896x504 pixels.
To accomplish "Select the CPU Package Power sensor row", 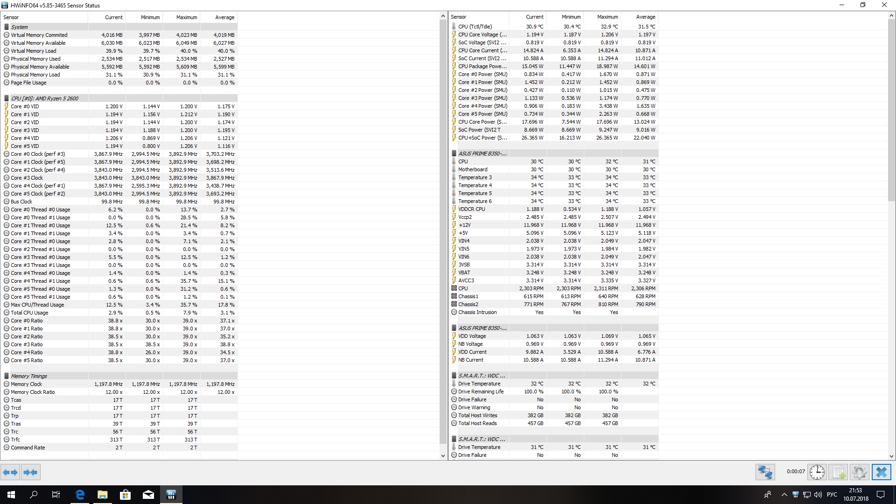I will pyautogui.click(x=482, y=66).
